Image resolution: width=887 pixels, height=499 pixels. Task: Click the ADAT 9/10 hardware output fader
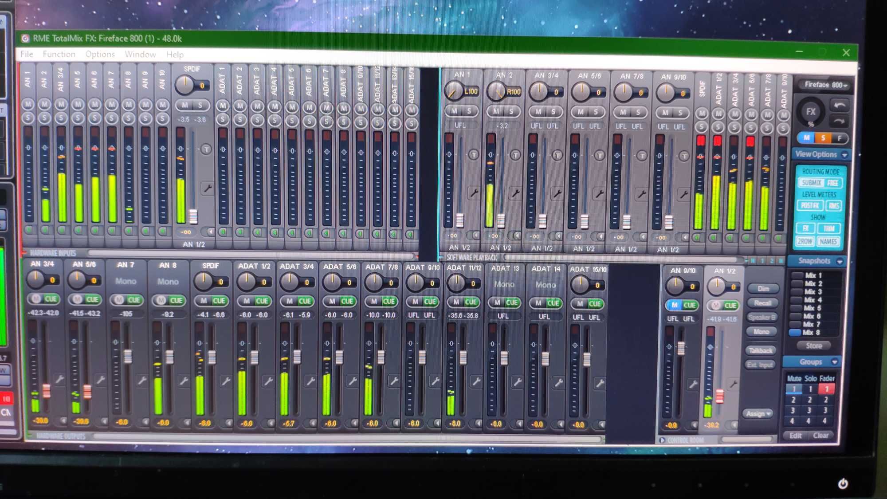click(422, 357)
